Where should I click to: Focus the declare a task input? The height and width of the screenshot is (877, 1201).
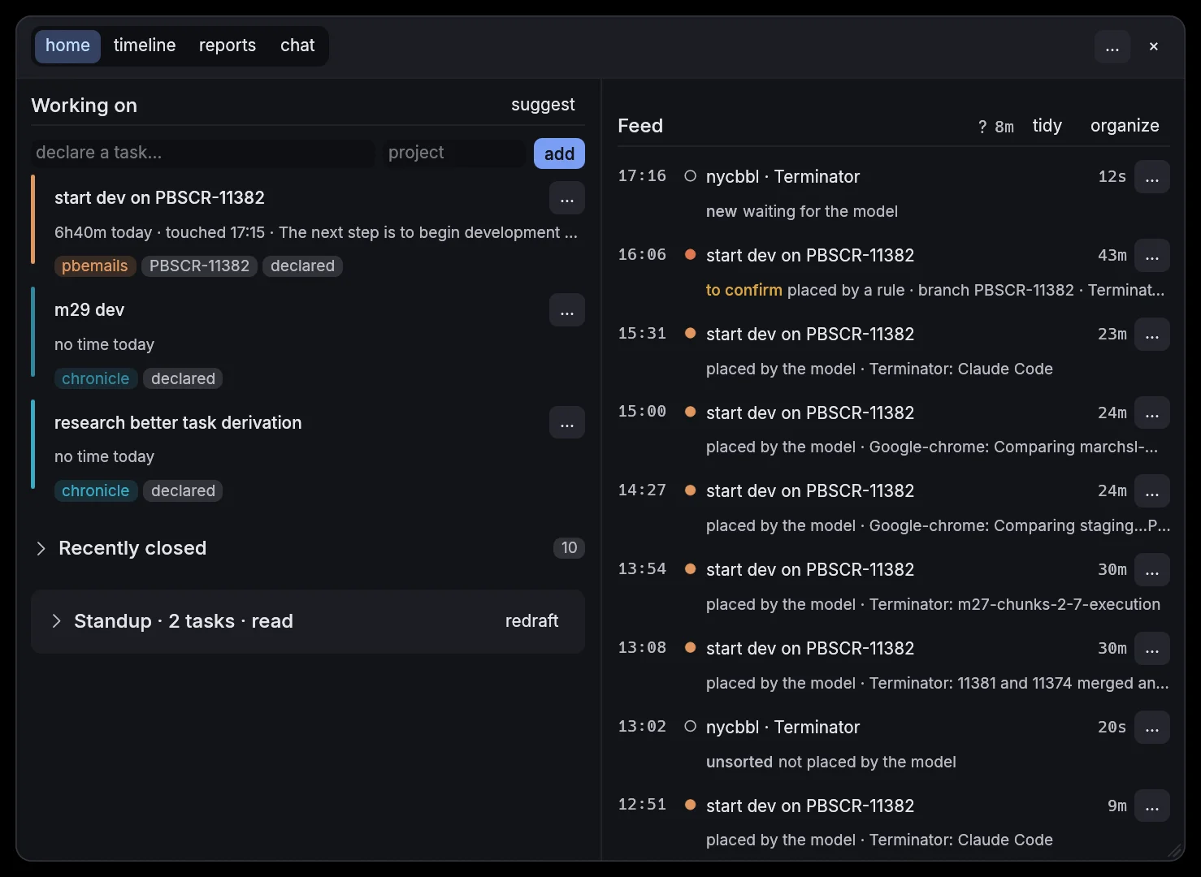pos(203,153)
